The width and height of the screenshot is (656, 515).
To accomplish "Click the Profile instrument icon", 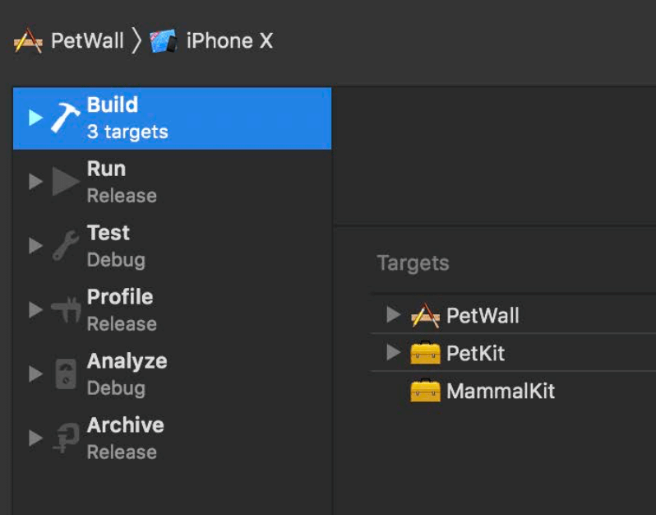I will [66, 310].
